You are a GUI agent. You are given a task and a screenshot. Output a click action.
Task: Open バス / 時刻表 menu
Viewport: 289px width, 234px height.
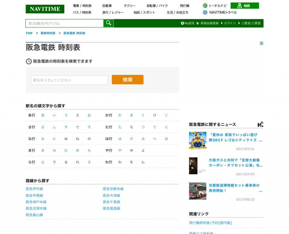point(82,12)
